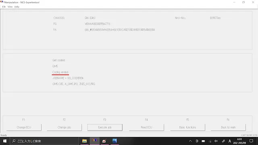The width and height of the screenshot is (258, 145).
Task: Click the Back to main button
Action: click(x=228, y=127)
